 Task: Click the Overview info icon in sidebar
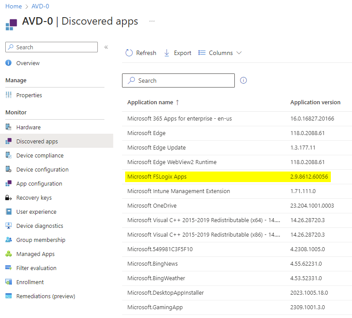pos(8,63)
